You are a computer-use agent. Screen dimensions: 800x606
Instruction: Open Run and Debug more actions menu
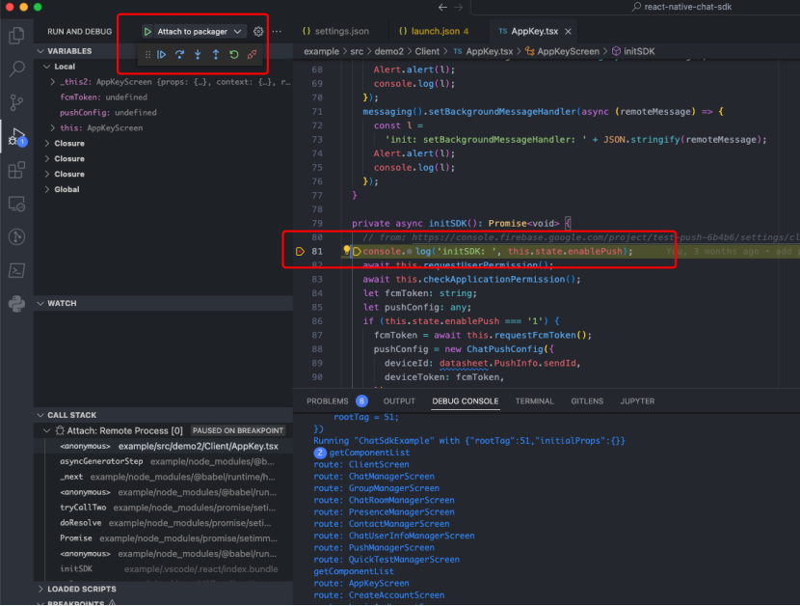click(x=277, y=32)
